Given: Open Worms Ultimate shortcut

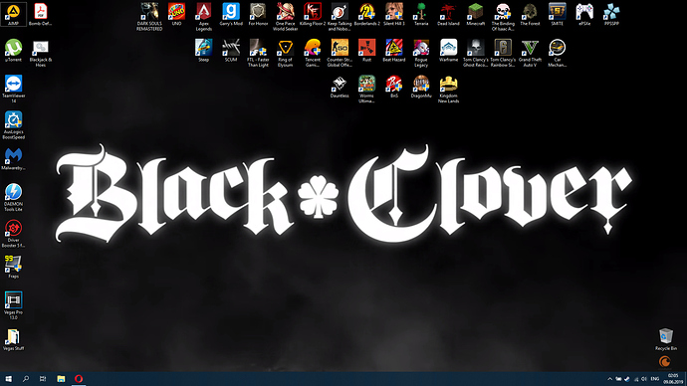Looking at the screenshot, I should (366, 89).
